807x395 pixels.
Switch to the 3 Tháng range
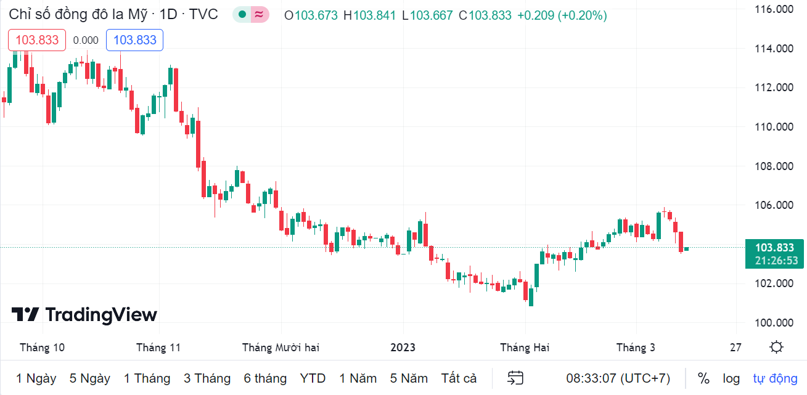pyautogui.click(x=207, y=378)
